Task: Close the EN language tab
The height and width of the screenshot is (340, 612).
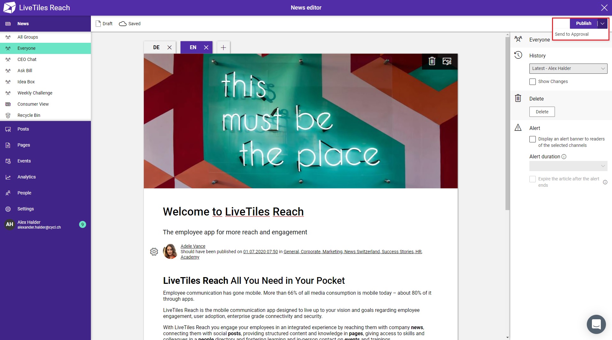Action: 206,48
